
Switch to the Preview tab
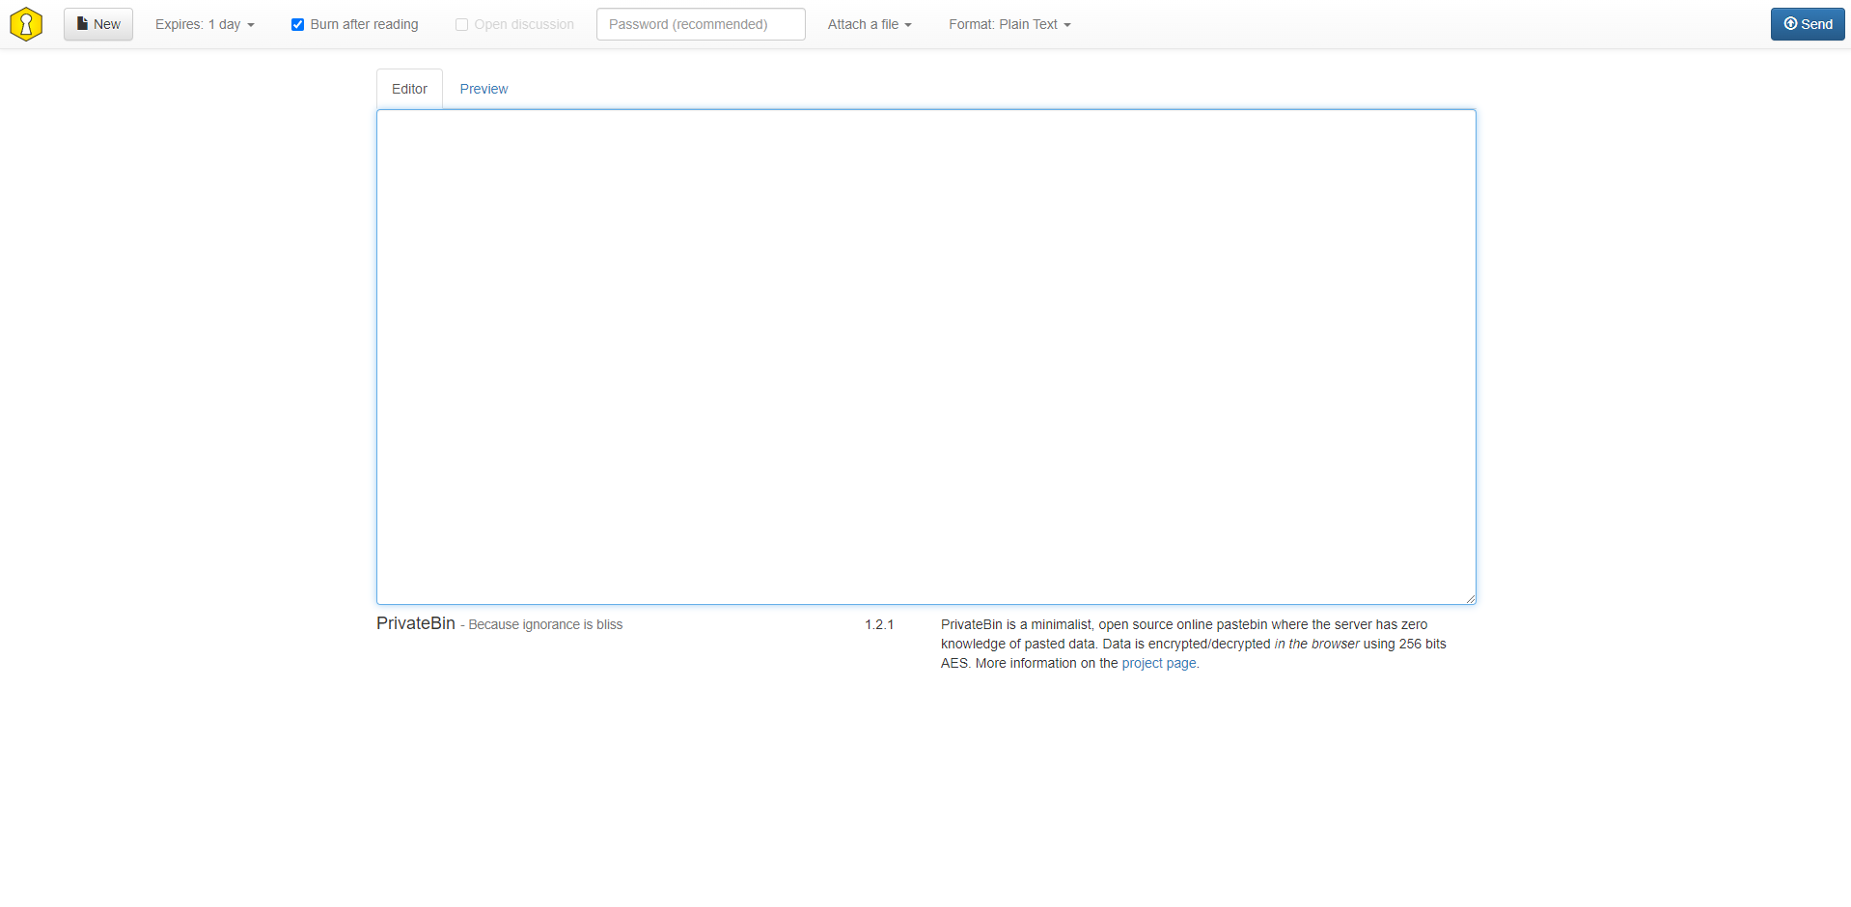483,88
